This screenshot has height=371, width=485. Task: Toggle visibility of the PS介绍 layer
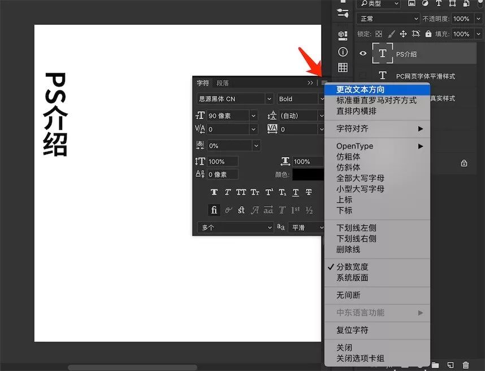(363, 53)
